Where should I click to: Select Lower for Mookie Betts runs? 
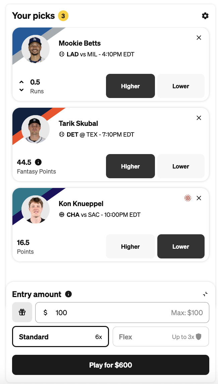pyautogui.click(x=181, y=86)
